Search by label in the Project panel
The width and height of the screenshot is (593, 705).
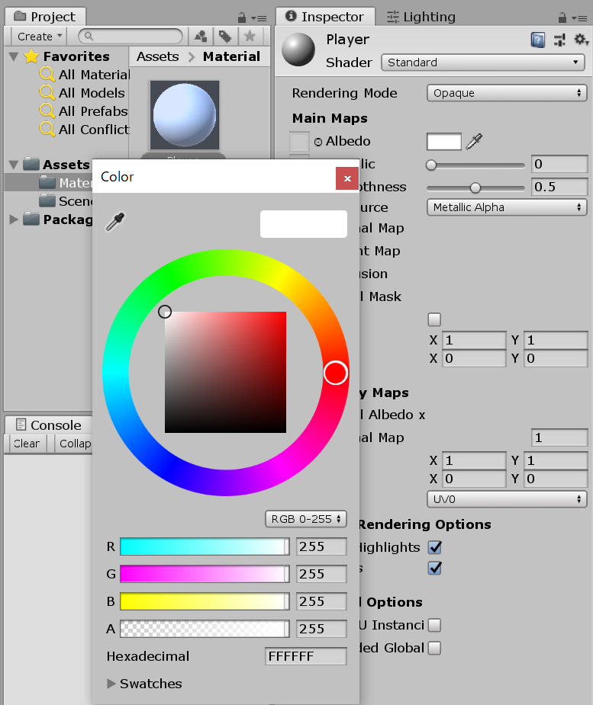(225, 36)
